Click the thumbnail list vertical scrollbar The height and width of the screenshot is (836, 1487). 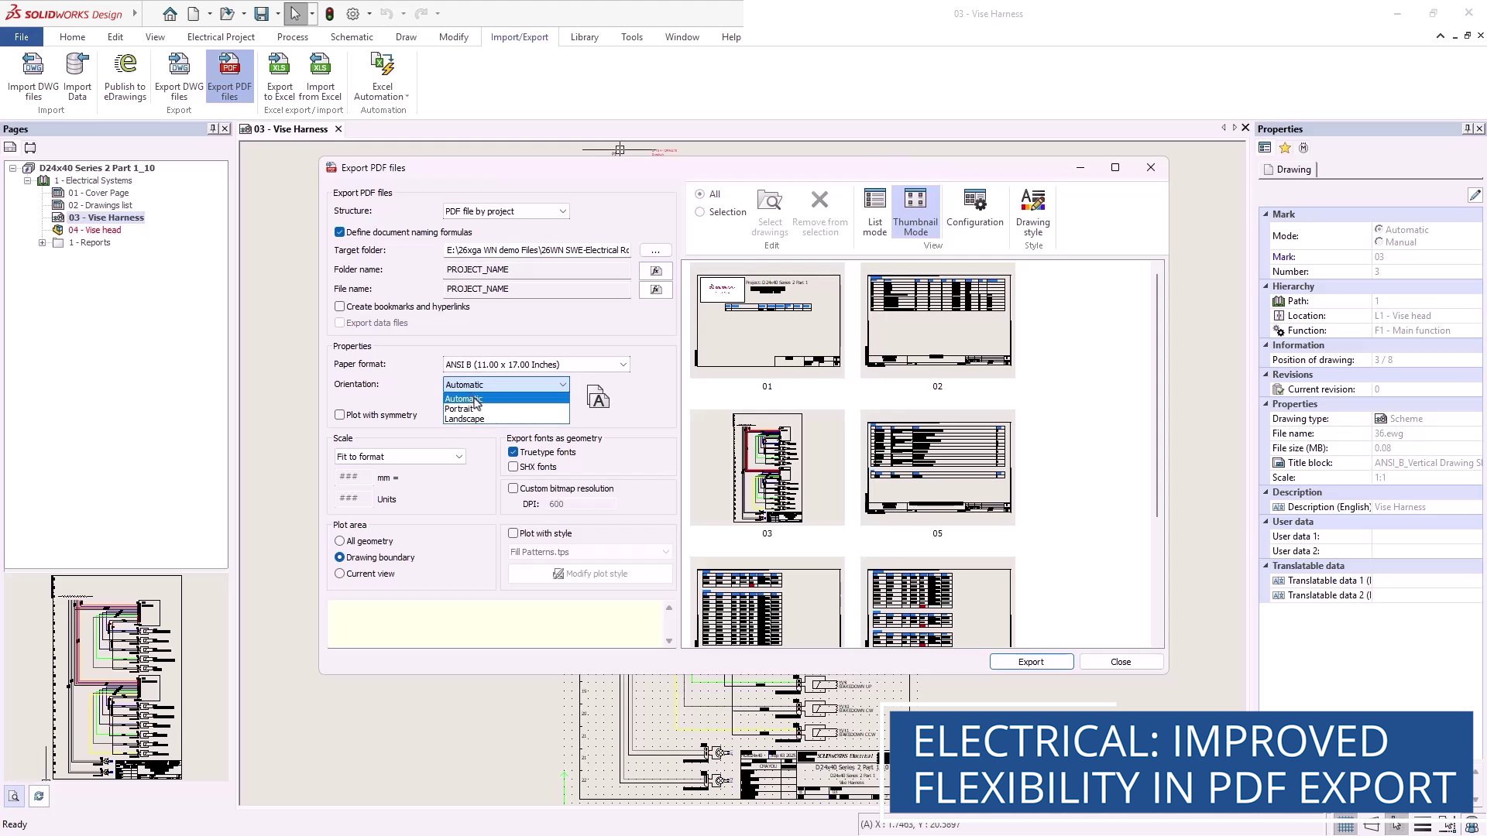click(1157, 395)
